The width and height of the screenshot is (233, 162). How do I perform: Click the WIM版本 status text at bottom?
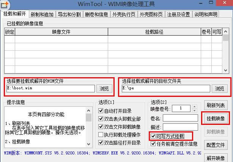102,153
